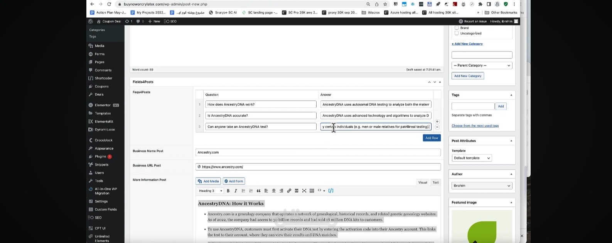Click the tag Add button
612x243 pixels.
[x=501, y=106]
